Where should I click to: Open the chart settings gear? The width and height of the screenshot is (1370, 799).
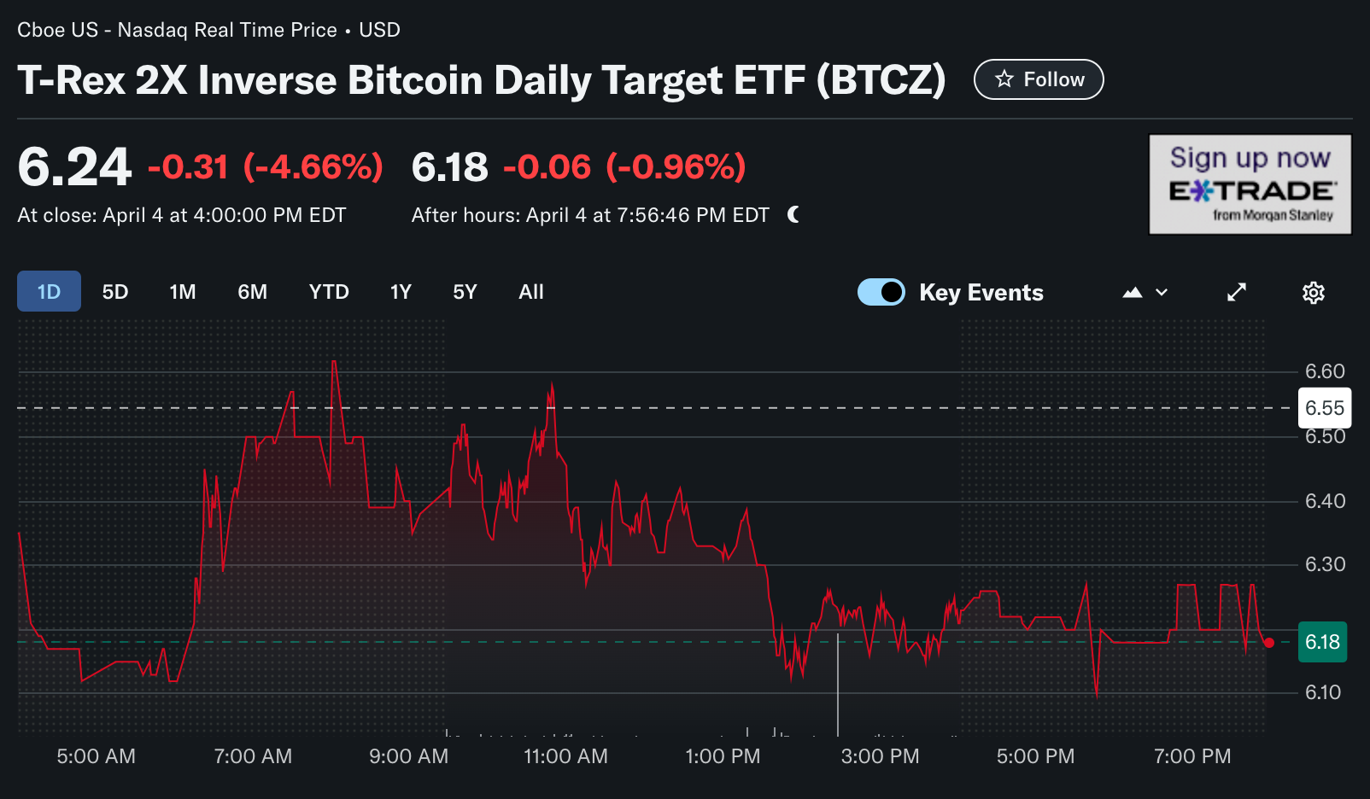tap(1313, 292)
